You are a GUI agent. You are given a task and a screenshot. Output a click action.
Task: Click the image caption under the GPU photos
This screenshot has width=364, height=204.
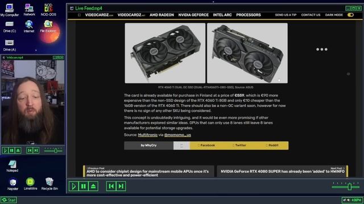click(206, 87)
